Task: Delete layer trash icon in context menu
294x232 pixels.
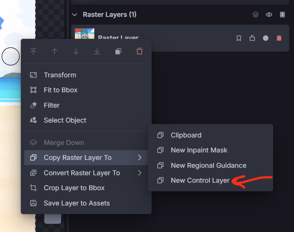Action: pos(139,51)
